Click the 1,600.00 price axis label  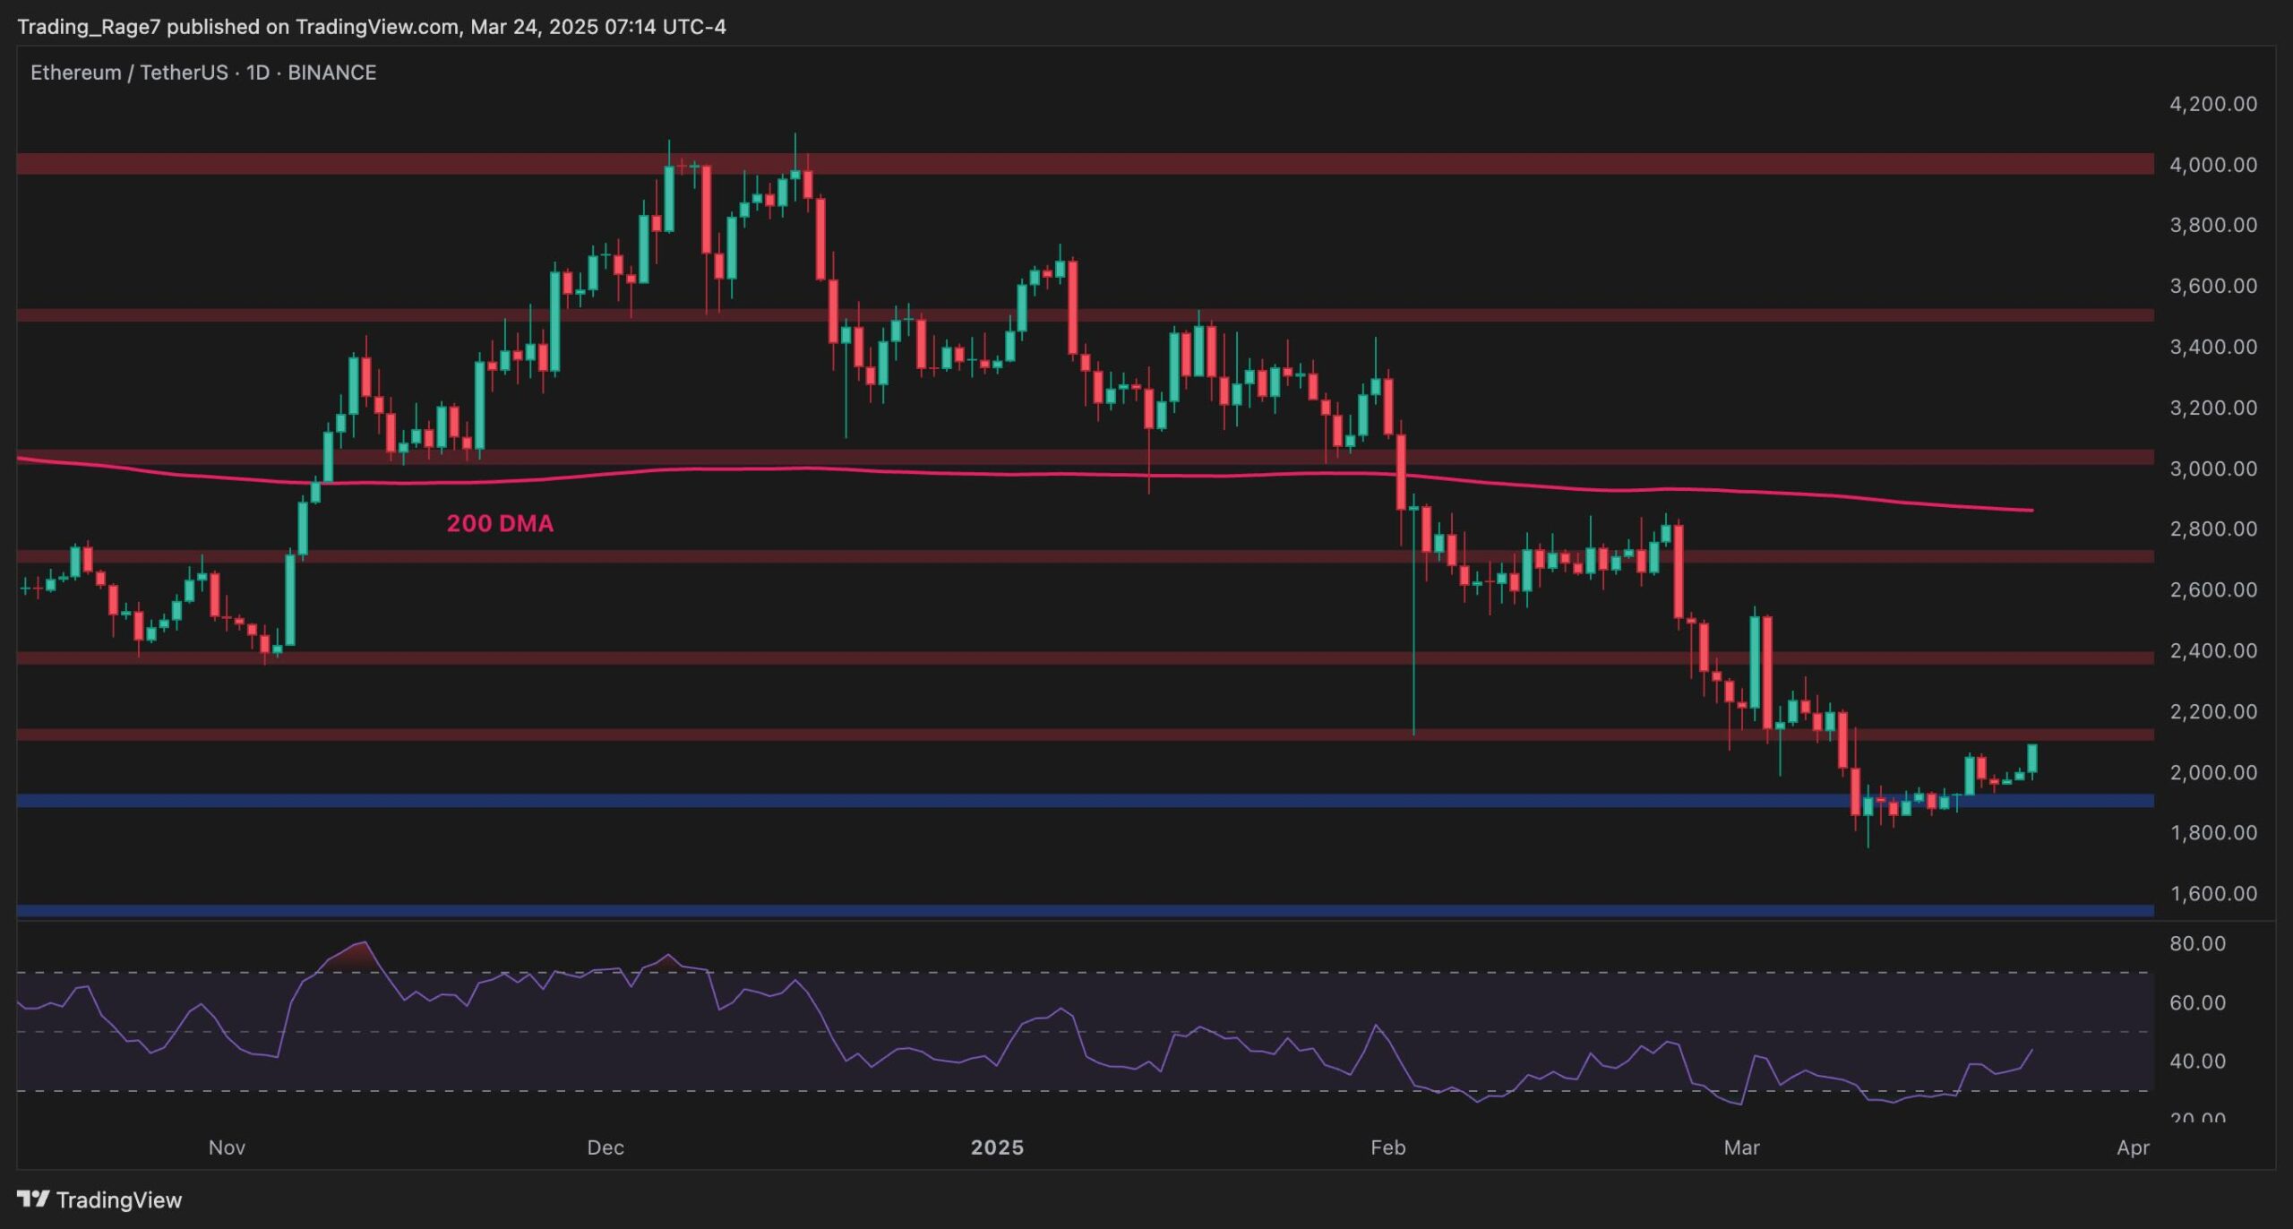[2212, 893]
